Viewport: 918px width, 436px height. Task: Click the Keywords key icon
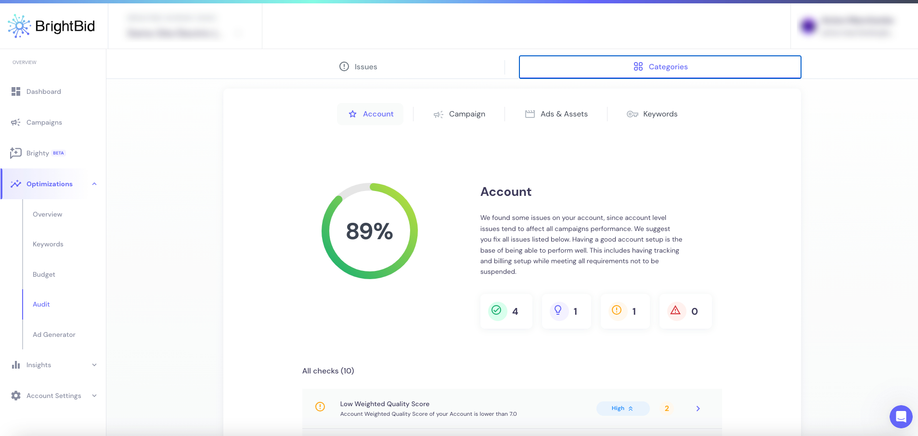633,114
